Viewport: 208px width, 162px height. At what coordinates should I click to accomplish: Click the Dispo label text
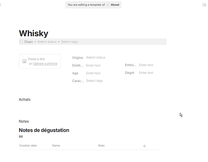[29, 42]
